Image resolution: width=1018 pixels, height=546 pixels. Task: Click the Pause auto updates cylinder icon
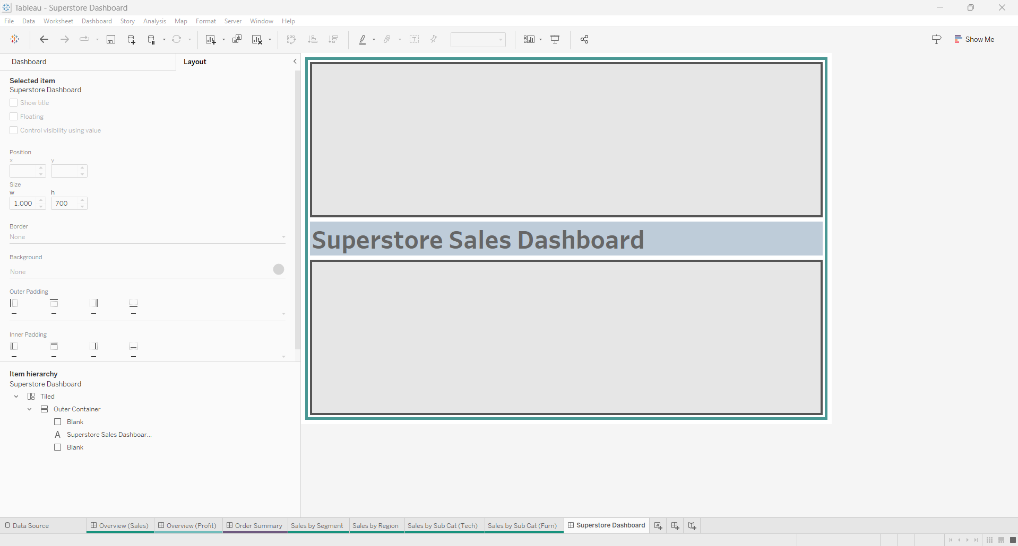coord(151,39)
